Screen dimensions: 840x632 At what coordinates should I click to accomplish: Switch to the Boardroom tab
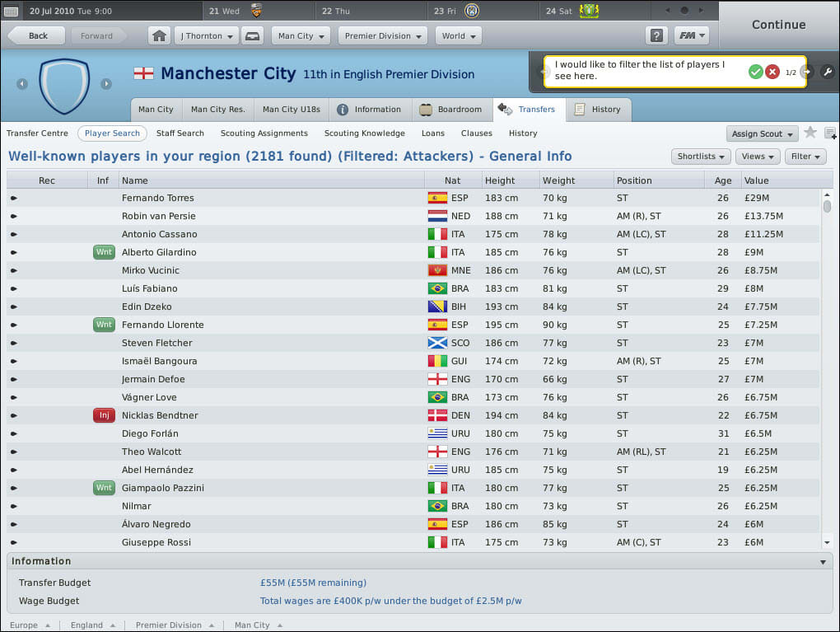click(450, 110)
